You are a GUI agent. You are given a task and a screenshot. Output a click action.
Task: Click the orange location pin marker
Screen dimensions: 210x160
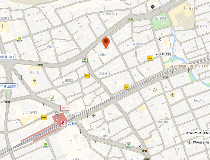106,43
